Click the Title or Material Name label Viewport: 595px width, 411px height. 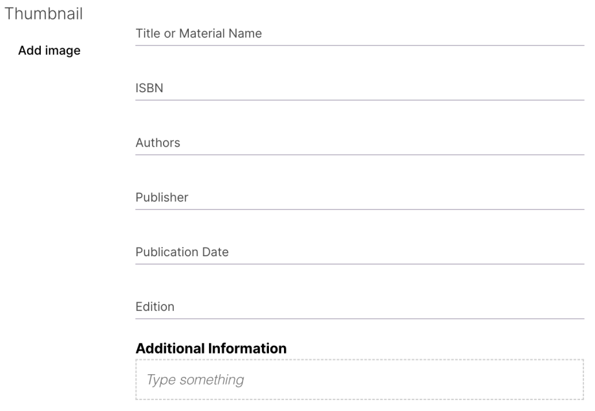pos(199,34)
